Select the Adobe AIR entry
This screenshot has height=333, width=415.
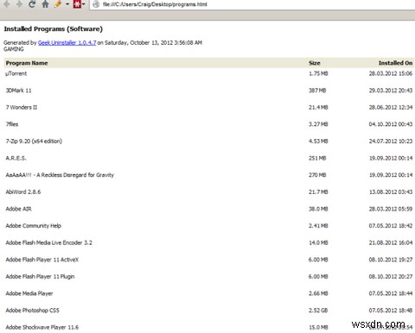pos(18,209)
